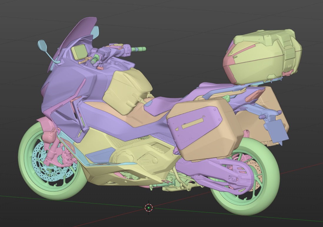Click the blue mirror on the long stalk

coord(43,46)
